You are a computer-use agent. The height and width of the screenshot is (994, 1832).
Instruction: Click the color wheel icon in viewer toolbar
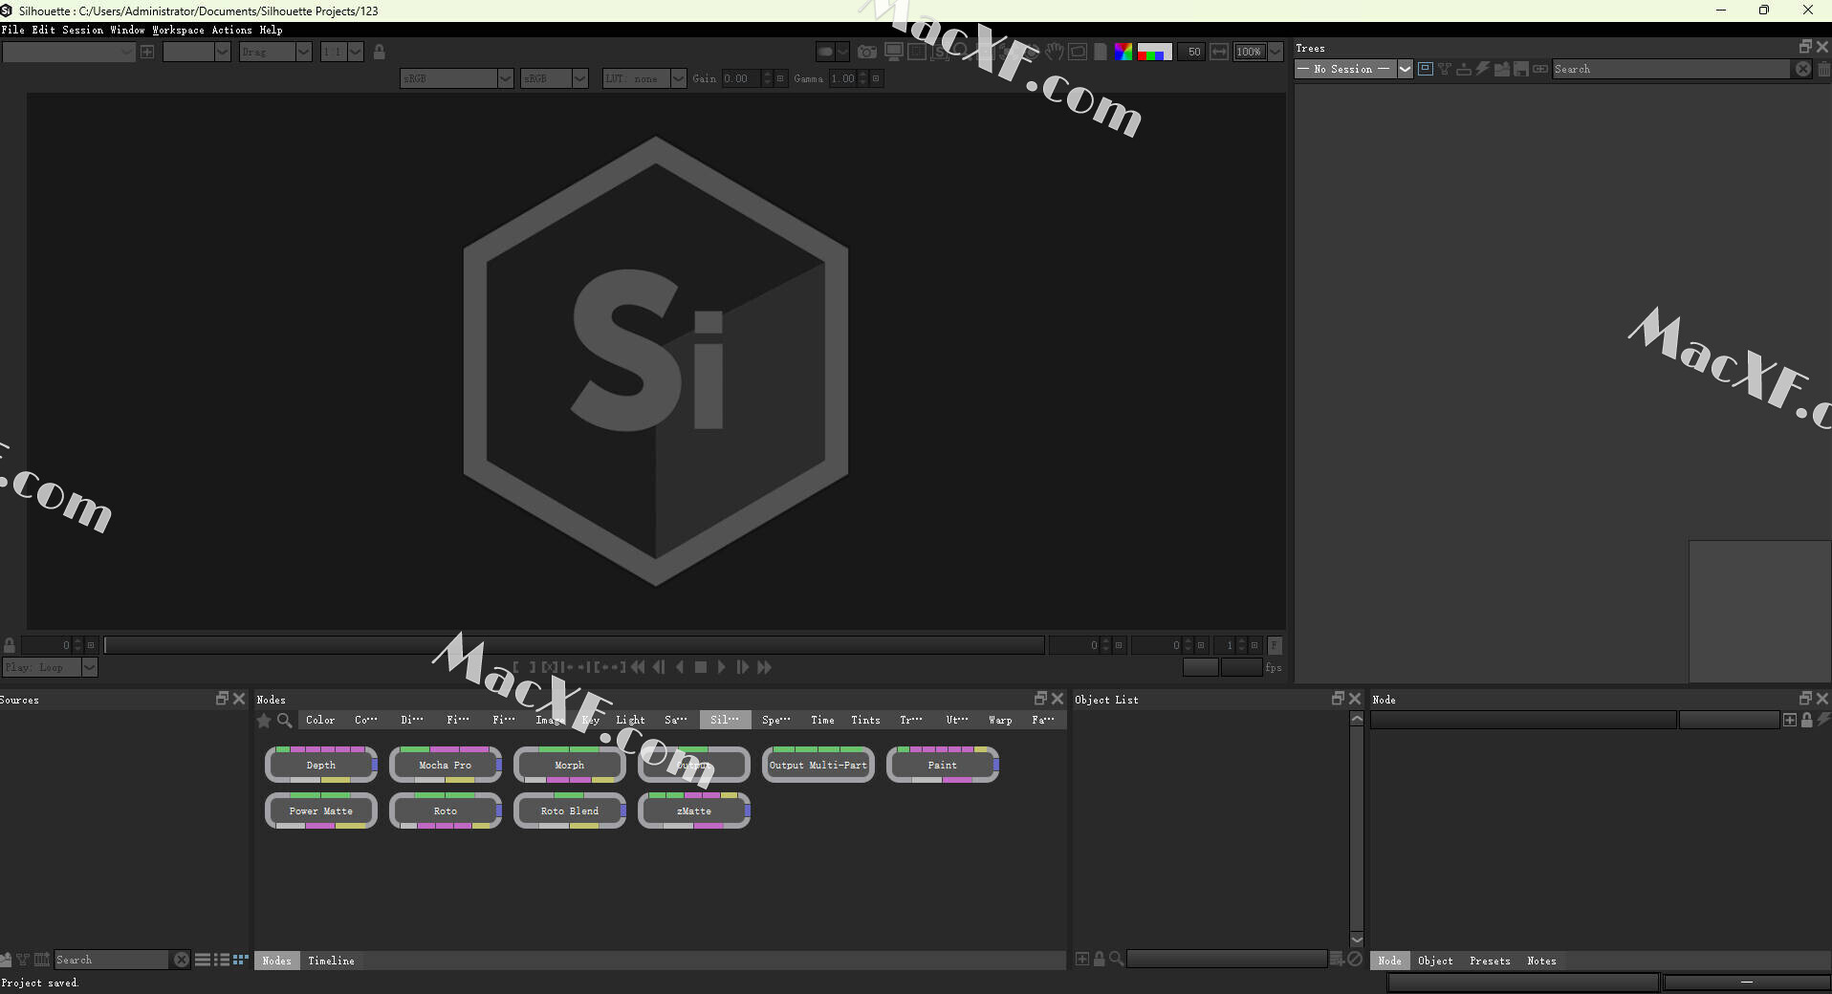(1123, 52)
